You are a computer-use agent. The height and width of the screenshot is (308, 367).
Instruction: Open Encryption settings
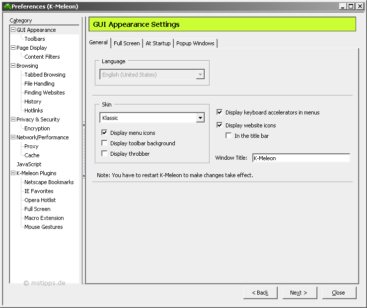37,128
